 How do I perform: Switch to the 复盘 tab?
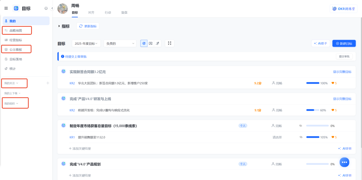(x=124, y=13)
